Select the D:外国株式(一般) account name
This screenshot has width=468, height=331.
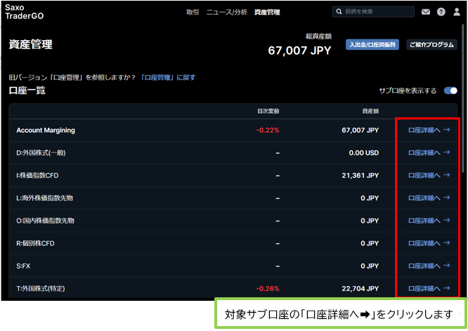click(41, 153)
